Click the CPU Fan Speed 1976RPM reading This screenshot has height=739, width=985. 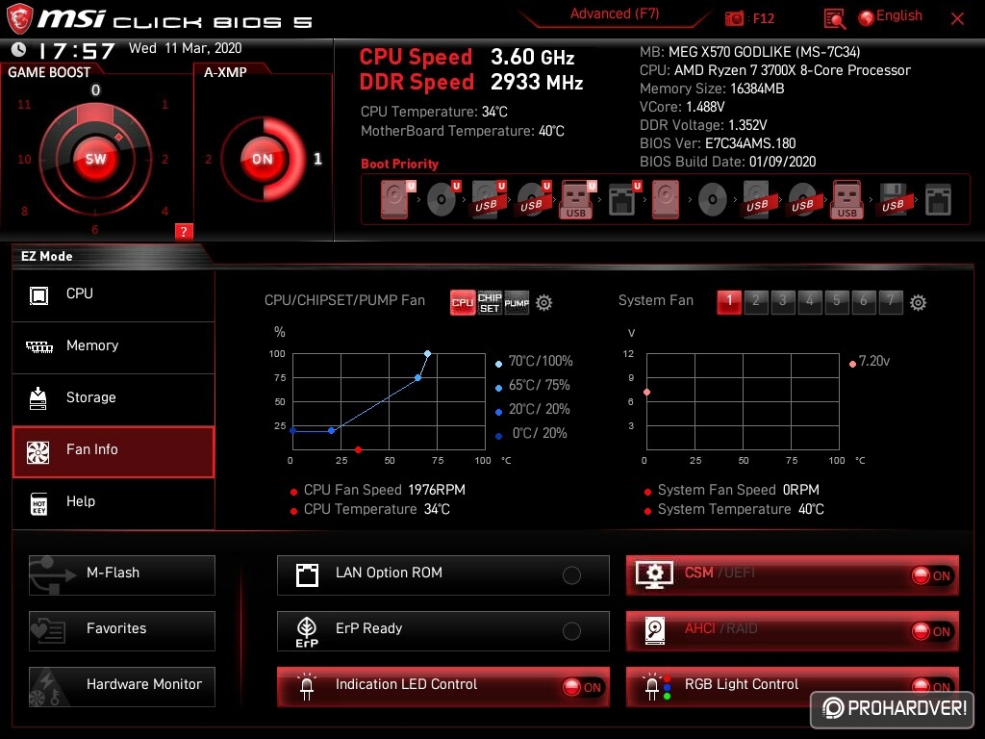(385, 490)
